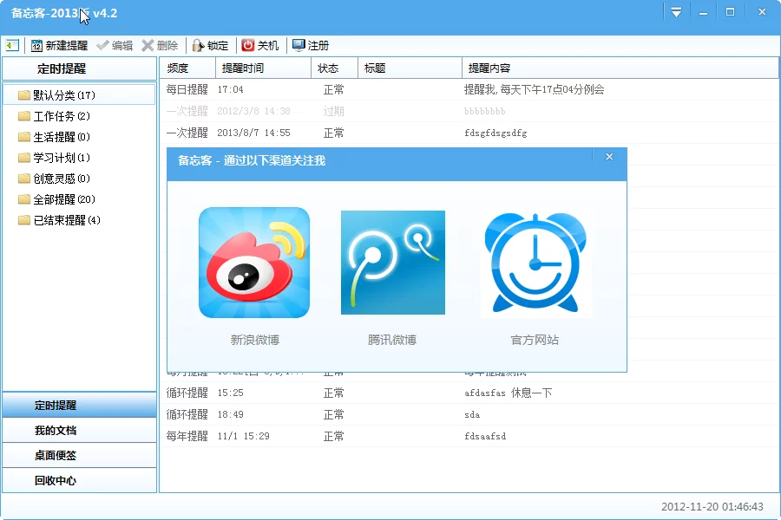Open the 新浪微博 Weibo icon
Viewport: 781px width, 520px height.
click(x=254, y=263)
